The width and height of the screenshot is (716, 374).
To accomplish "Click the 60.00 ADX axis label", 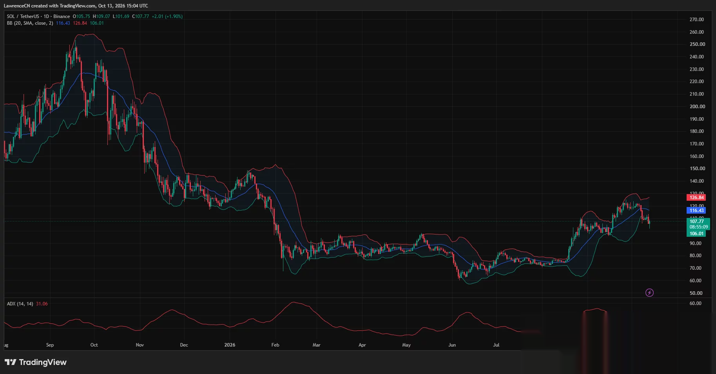I will pyautogui.click(x=696, y=303).
